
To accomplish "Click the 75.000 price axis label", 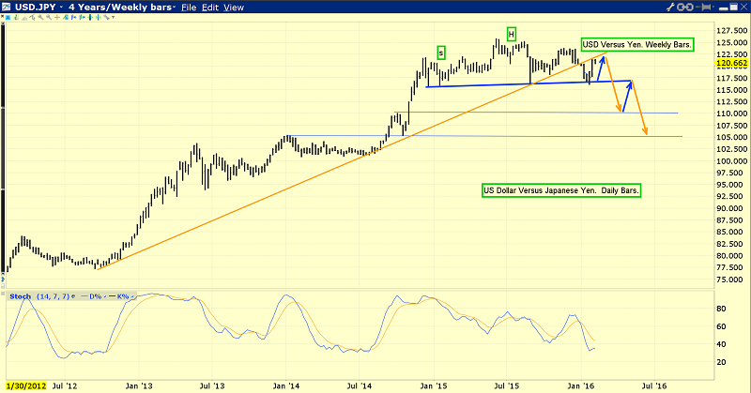I will coord(731,280).
